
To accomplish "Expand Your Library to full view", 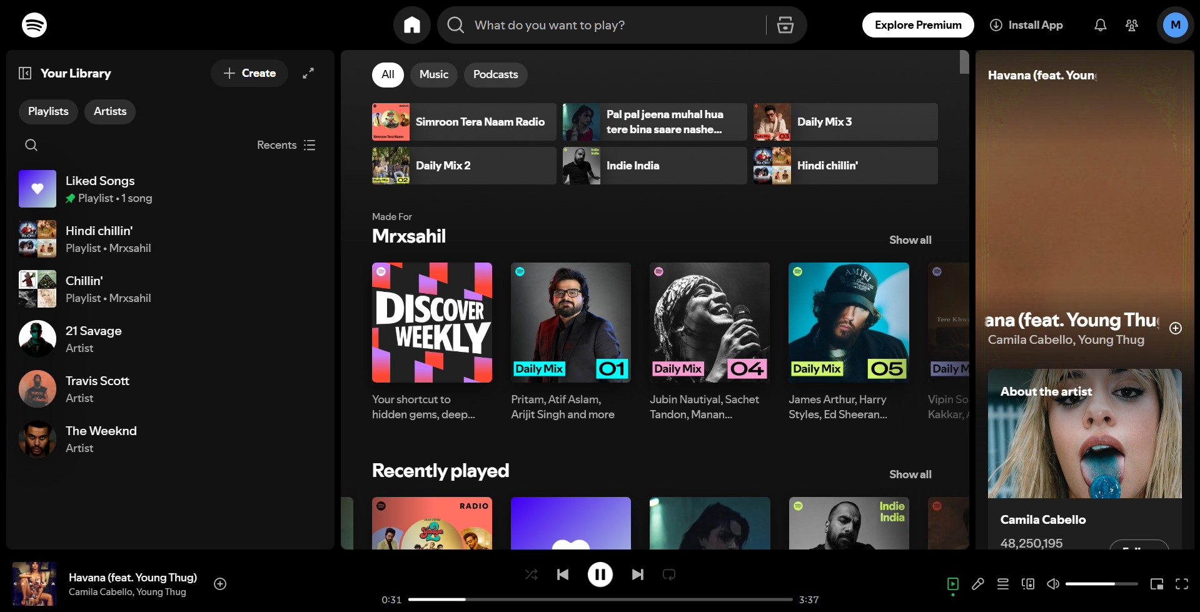I will (x=308, y=73).
